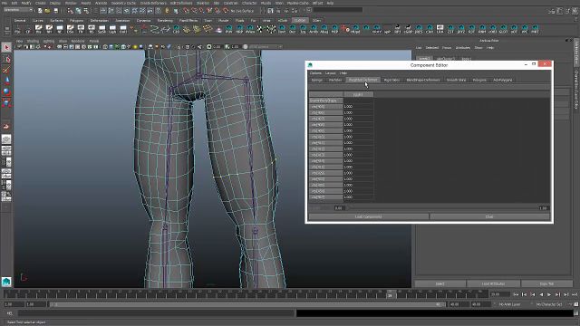Open the Attribute Editor Attributes menu

coord(462,48)
